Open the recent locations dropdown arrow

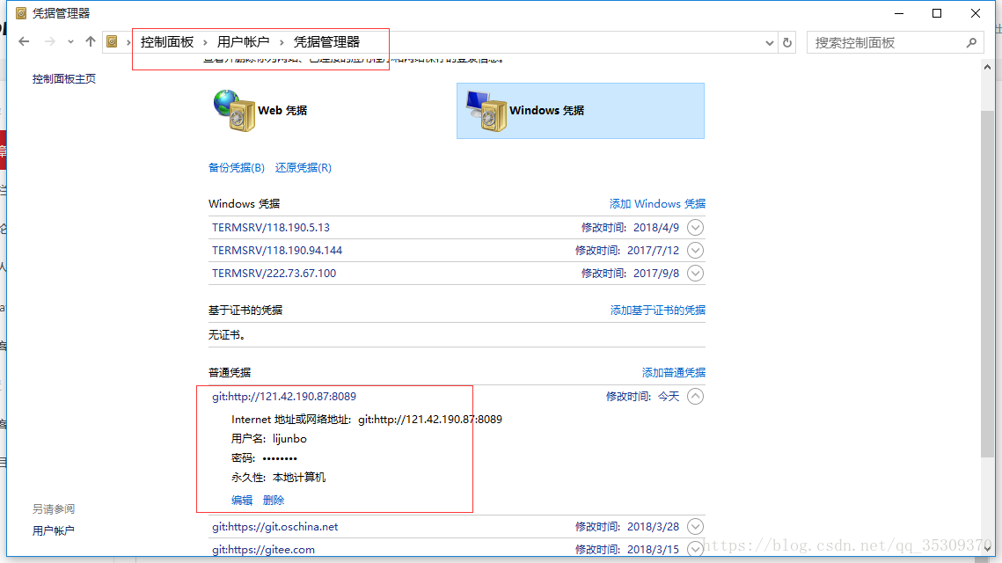coord(70,42)
